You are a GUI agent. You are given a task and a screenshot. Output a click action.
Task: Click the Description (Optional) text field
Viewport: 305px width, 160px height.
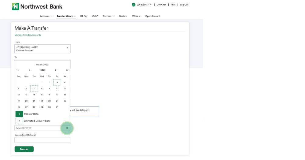(42, 140)
